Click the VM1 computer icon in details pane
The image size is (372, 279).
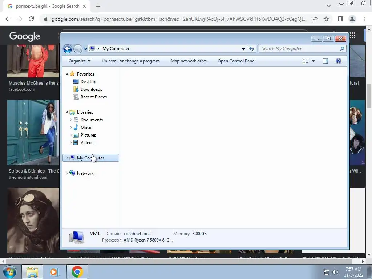[77, 237]
